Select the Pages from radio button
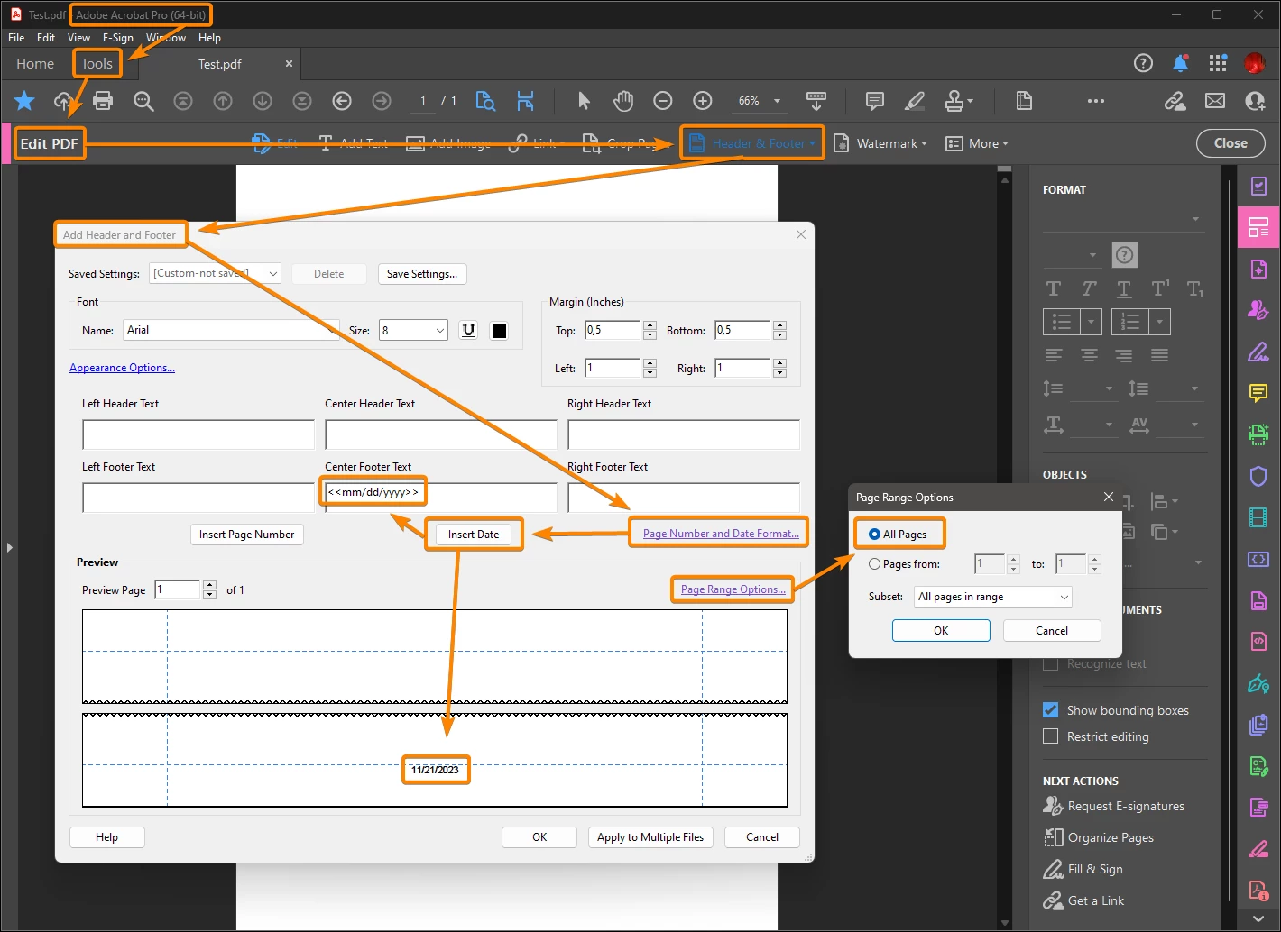The height and width of the screenshot is (932, 1281). coord(874,564)
